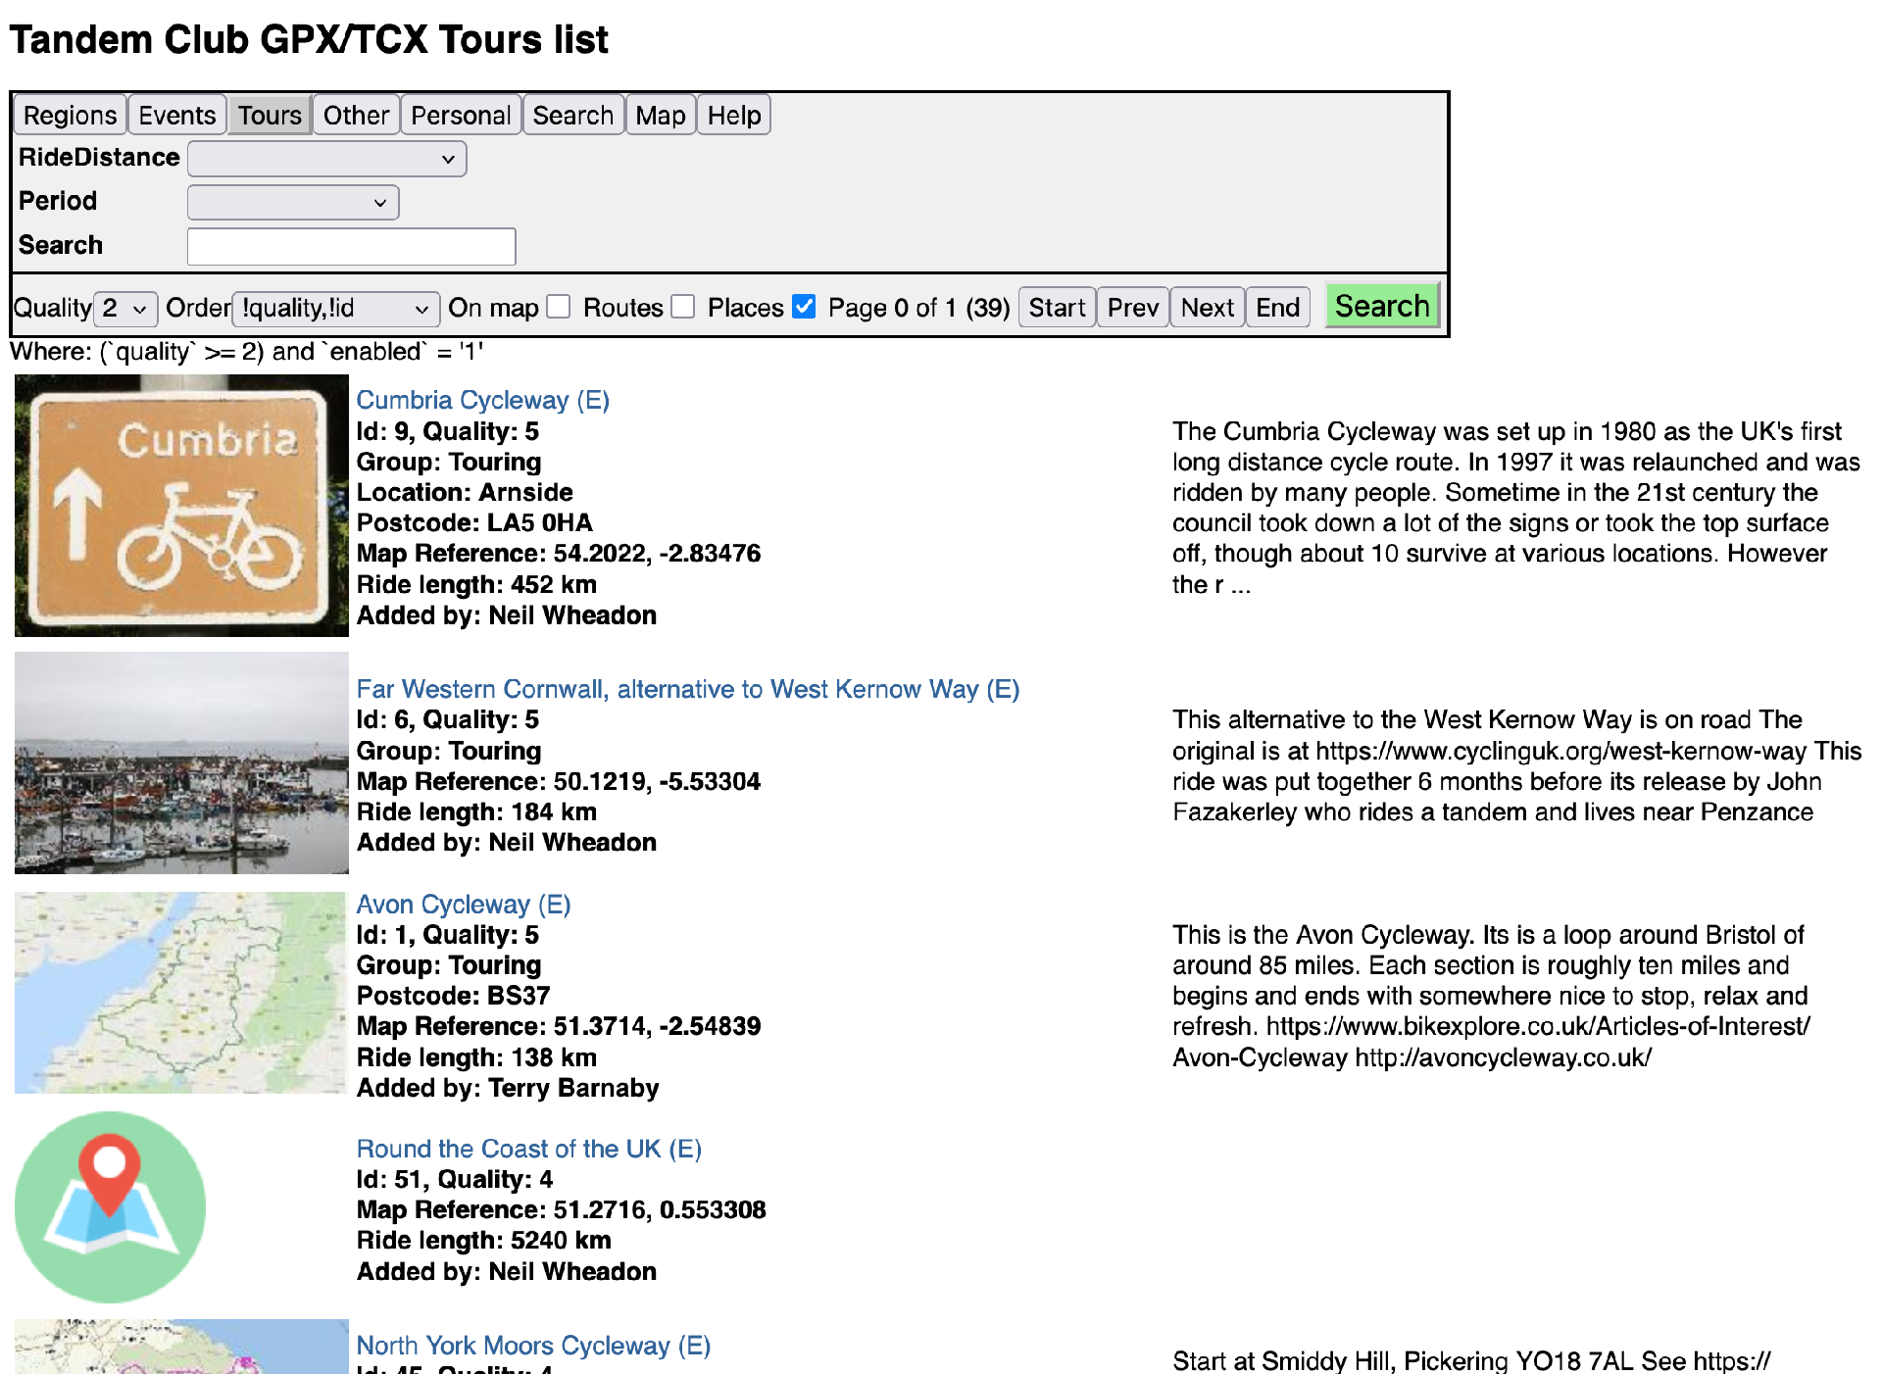Viewport: 1882px width, 1374px height.
Task: Open the Cumbria Cycleway (E) link
Action: [x=482, y=400]
